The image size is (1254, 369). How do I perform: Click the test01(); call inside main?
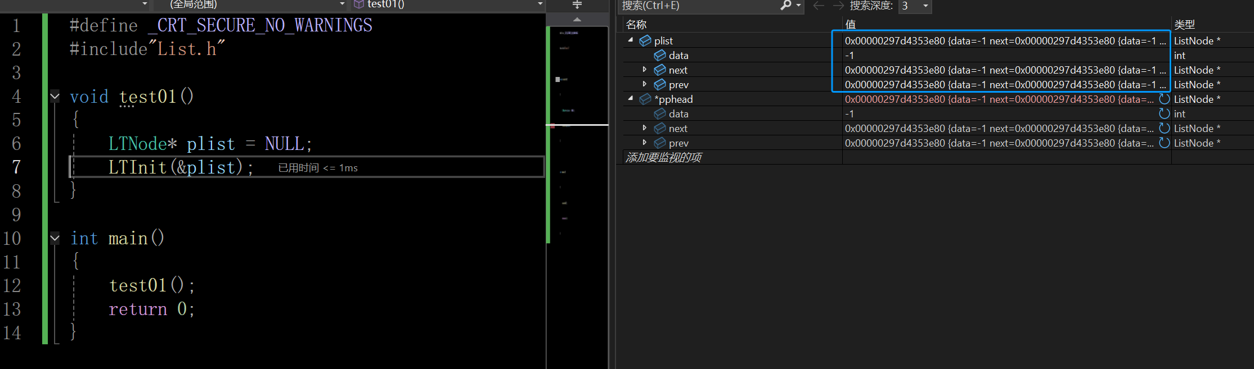pyautogui.click(x=152, y=285)
